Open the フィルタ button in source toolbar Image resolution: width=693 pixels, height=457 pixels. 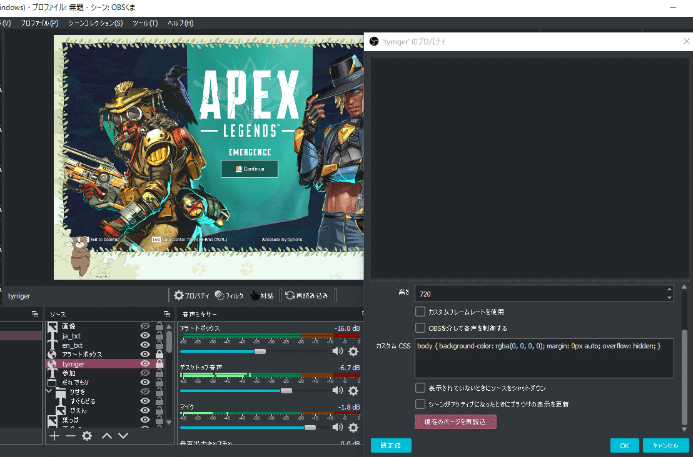(229, 295)
